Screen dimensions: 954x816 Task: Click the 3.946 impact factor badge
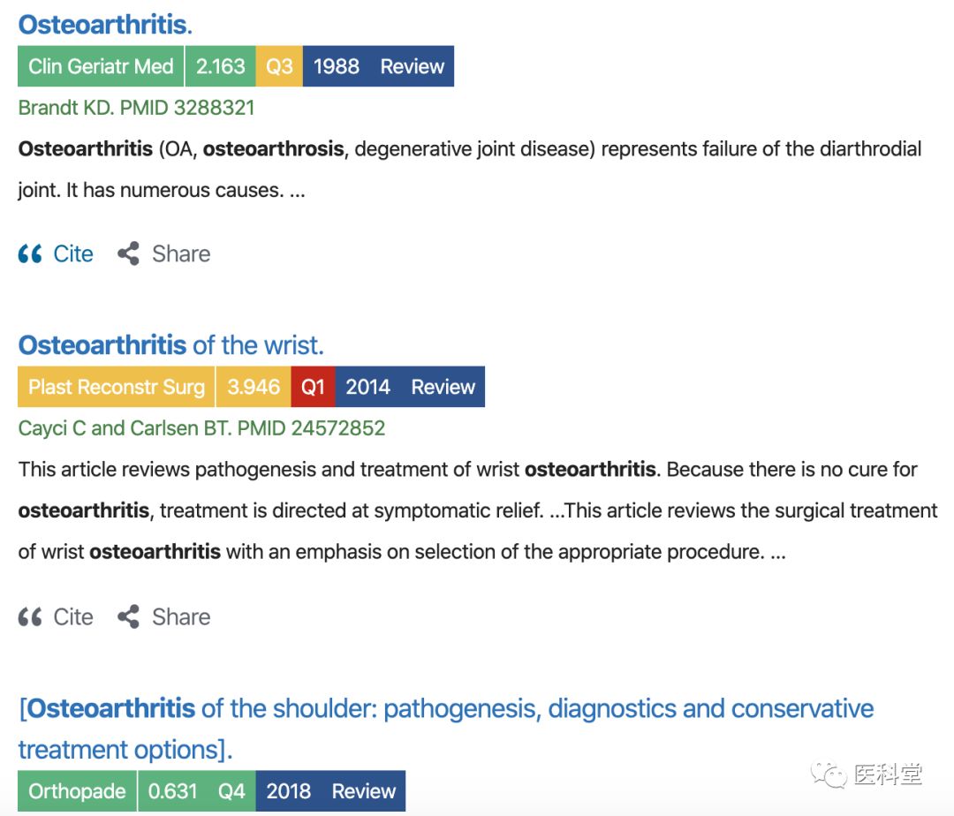coord(253,387)
